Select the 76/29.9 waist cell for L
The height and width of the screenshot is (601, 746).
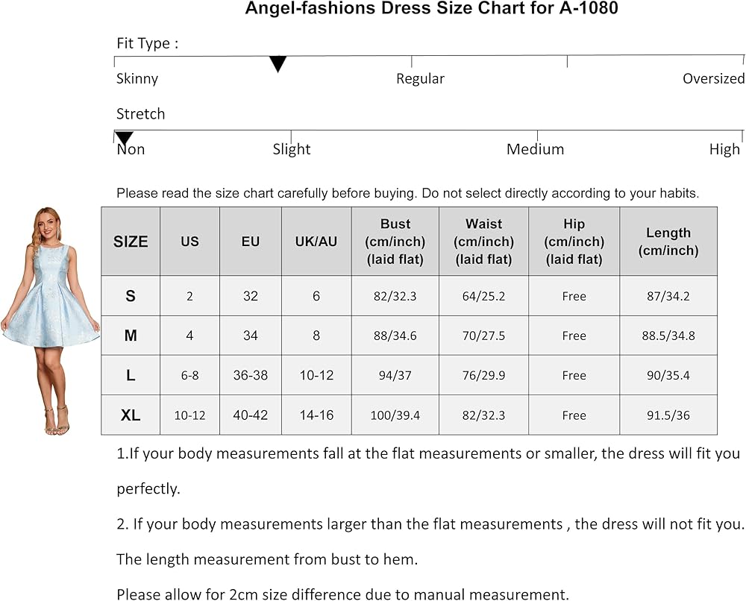tap(483, 375)
